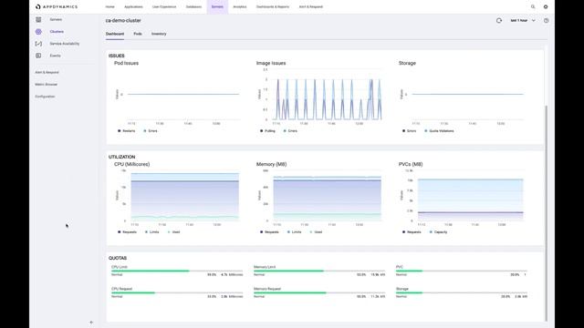Open Configuration in sidebar
This screenshot has width=584, height=328.
coord(45,97)
